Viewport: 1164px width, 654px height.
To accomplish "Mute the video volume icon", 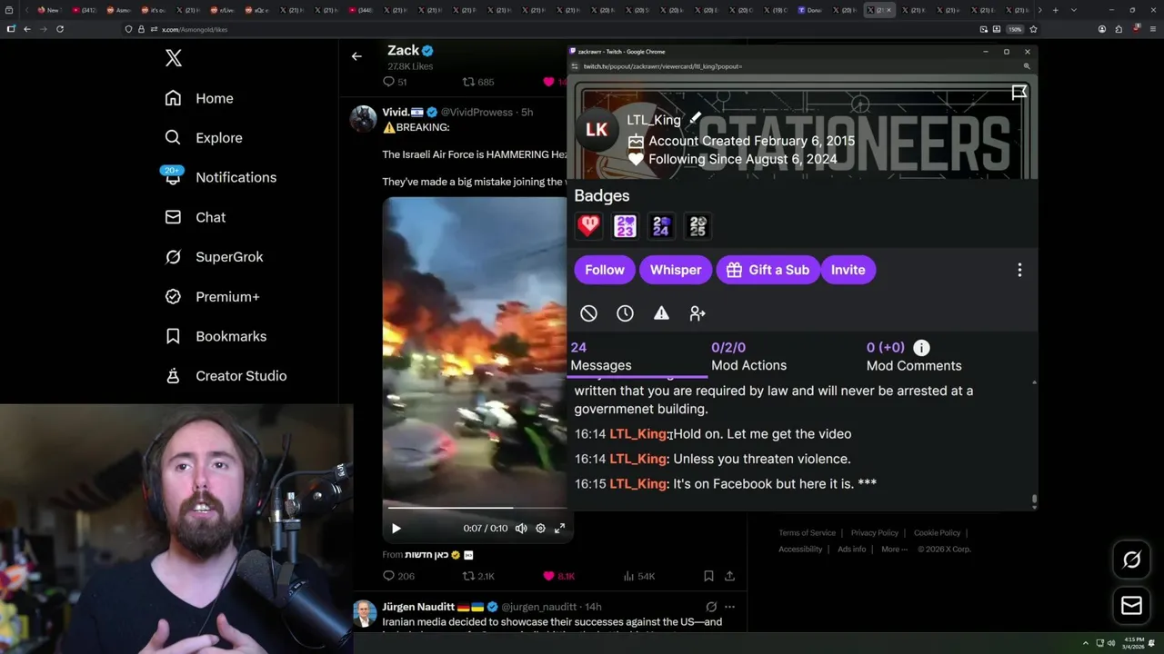I will (521, 529).
